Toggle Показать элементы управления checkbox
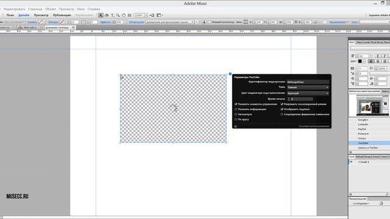Image resolution: width=390 pixels, height=219 pixels. click(236, 104)
